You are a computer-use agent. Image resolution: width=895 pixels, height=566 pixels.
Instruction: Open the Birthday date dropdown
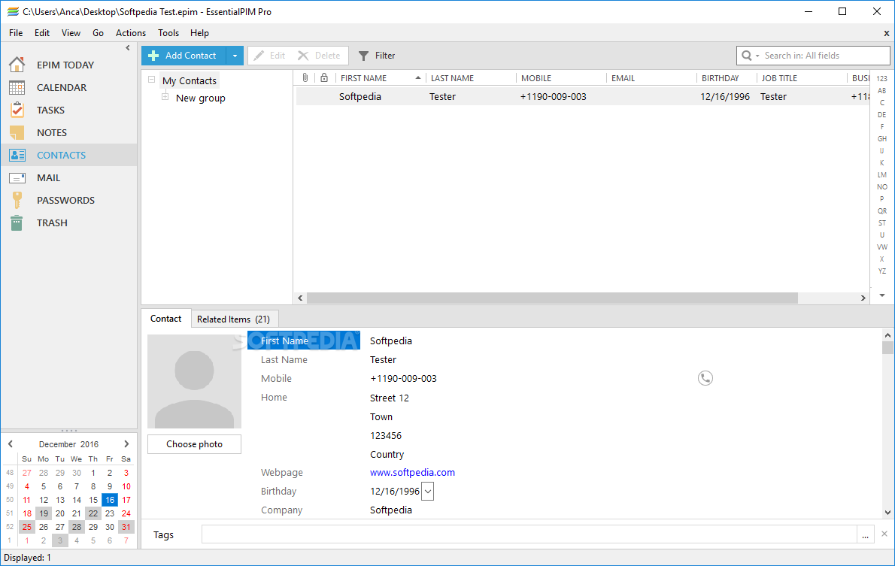point(428,492)
